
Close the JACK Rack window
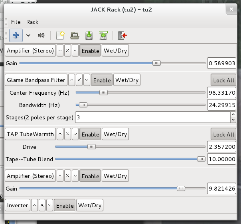[231, 9]
